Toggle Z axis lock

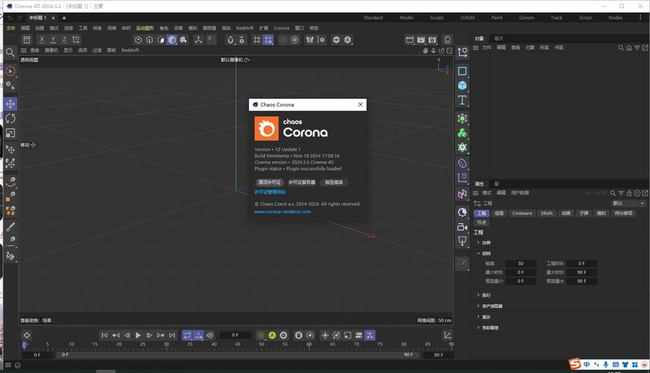coord(64,40)
